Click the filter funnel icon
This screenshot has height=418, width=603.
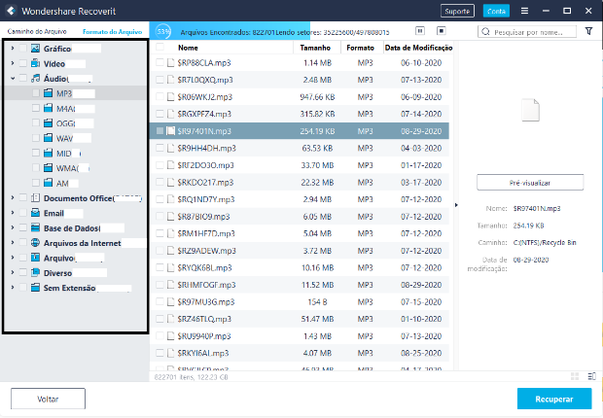(589, 31)
